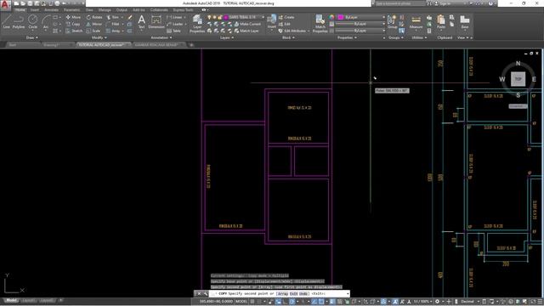
Task: Open the annotation scale 1:1 dropdown
Action: [x=422, y=302]
